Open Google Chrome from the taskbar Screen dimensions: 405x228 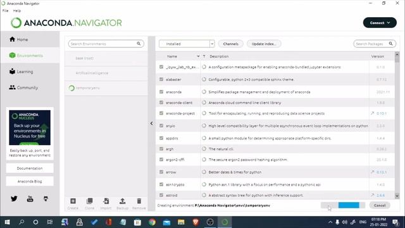click(152, 222)
